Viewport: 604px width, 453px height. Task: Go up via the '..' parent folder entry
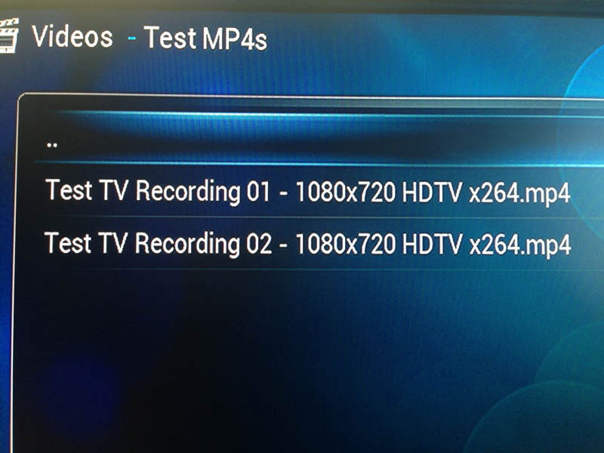tap(52, 145)
